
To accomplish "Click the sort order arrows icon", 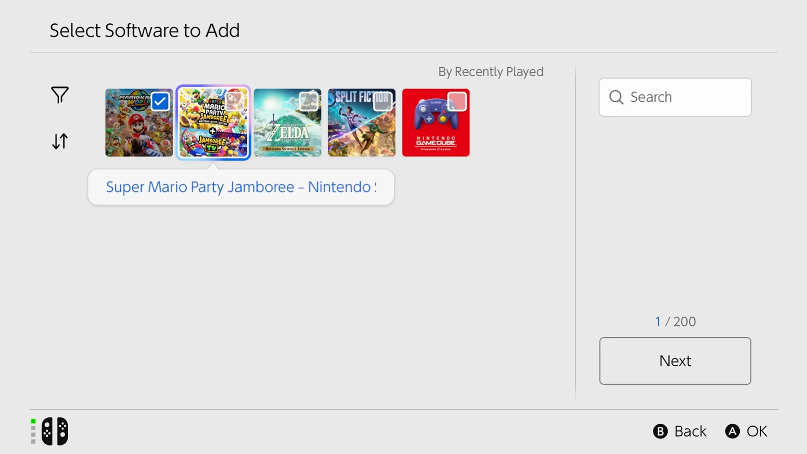I will (x=59, y=141).
